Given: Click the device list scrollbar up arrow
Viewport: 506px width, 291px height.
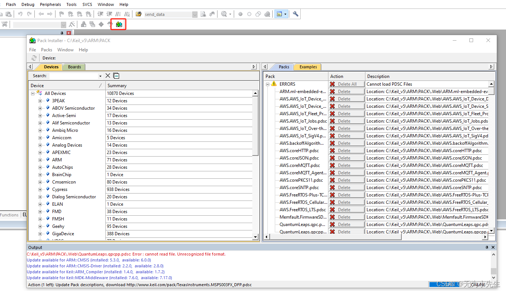Looking at the screenshot, I should tap(255, 93).
